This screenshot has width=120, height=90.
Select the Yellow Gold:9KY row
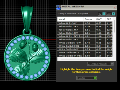[85, 23]
